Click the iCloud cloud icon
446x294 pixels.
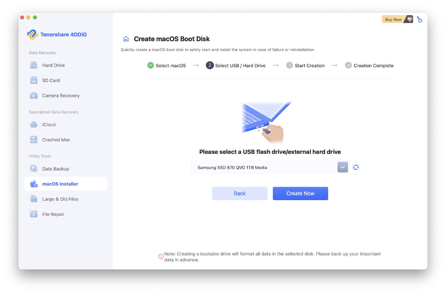coord(33,125)
